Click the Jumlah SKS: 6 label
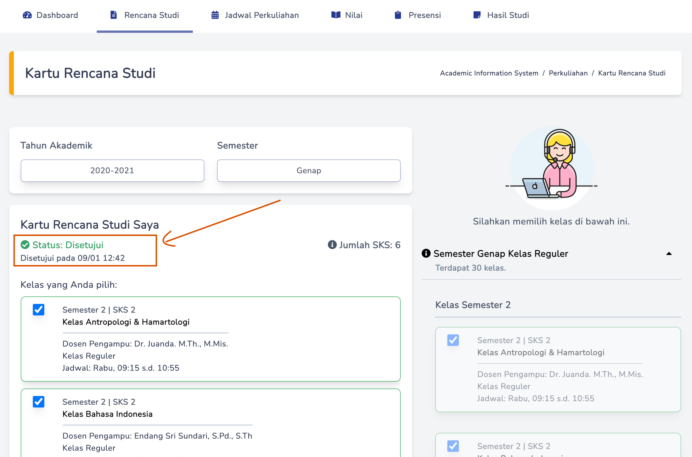692x457 pixels. coord(370,245)
